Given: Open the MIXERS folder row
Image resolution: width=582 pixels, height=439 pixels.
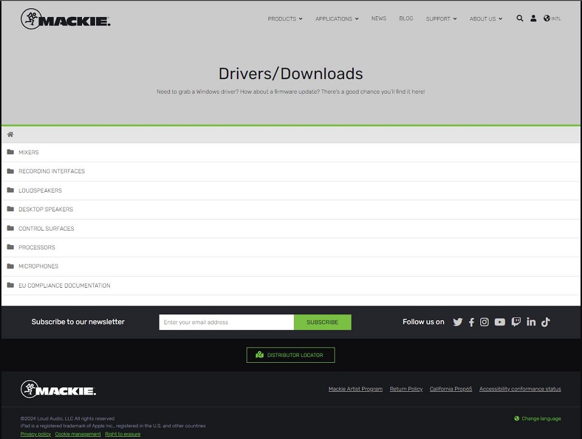Looking at the screenshot, I should click(x=290, y=153).
